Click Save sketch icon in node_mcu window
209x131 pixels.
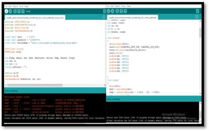click(23, 11)
